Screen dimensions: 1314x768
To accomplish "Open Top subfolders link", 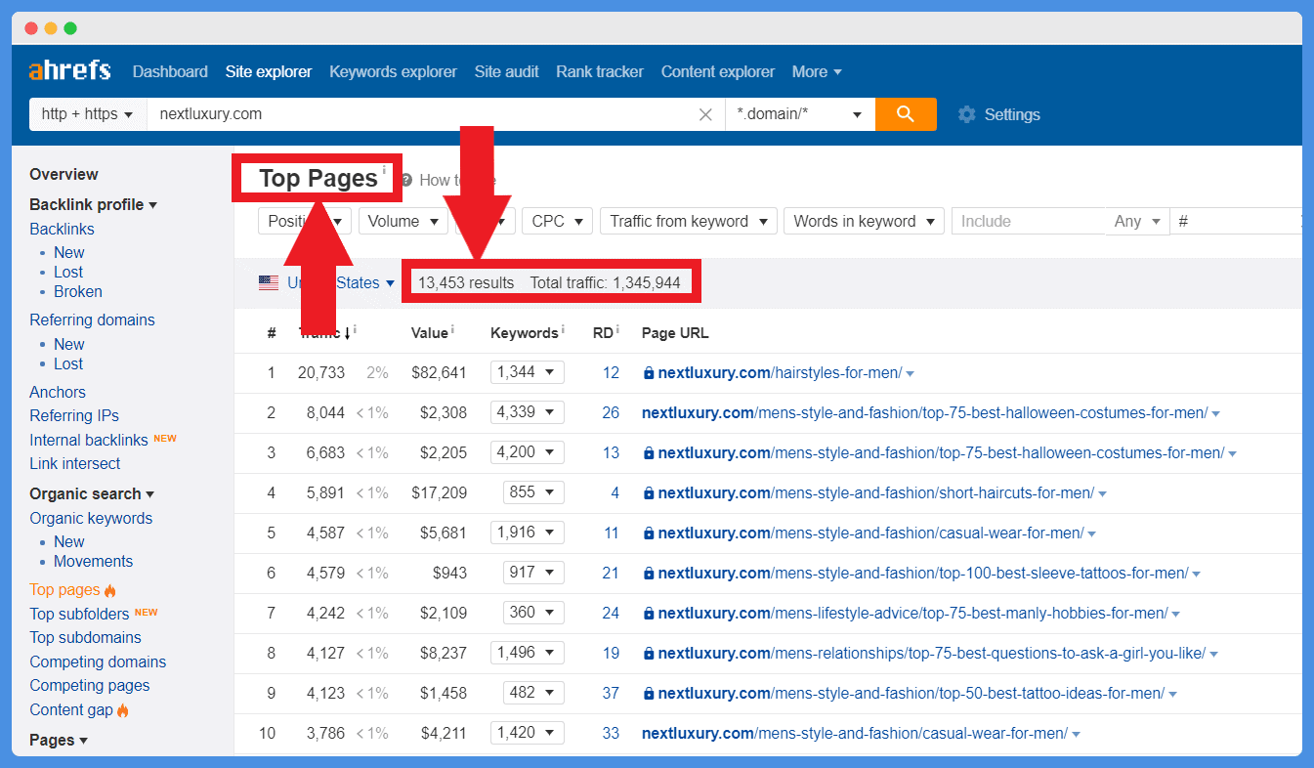I will point(79,614).
